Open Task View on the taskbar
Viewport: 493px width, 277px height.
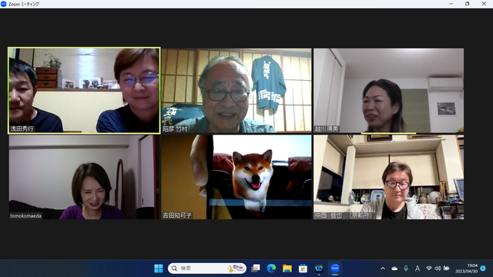click(x=256, y=269)
